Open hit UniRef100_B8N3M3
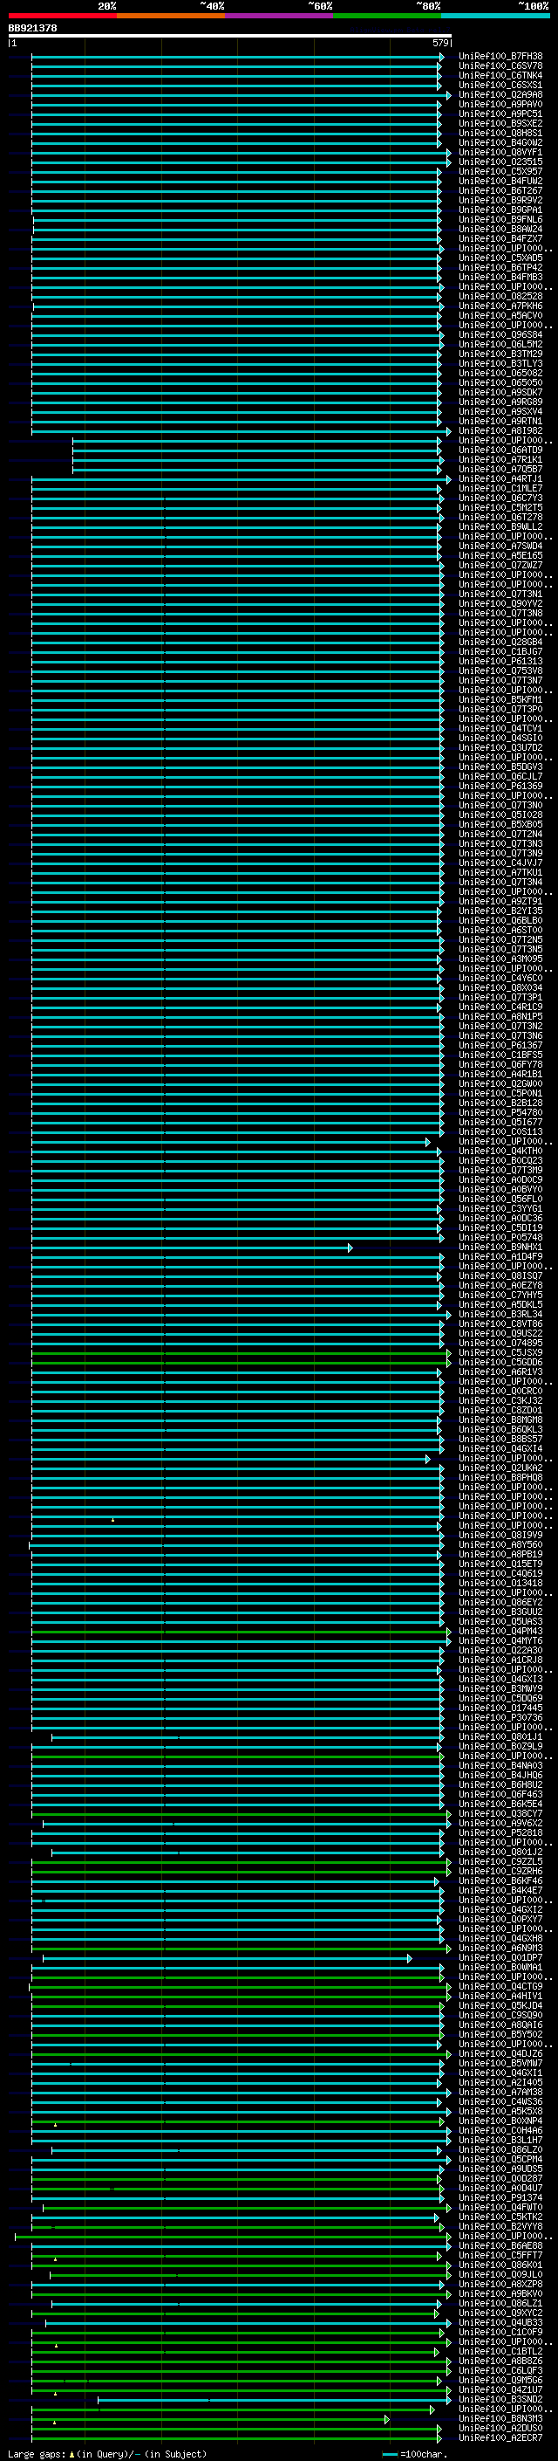Viewport: 558px width, 2461px height. pos(500,2419)
